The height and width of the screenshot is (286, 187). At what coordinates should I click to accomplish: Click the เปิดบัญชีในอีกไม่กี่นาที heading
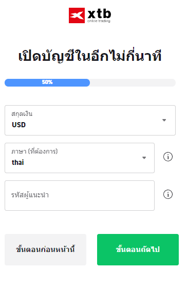(x=90, y=56)
